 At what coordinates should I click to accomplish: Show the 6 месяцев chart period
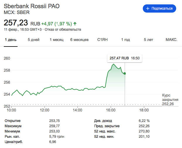(x=79, y=40)
